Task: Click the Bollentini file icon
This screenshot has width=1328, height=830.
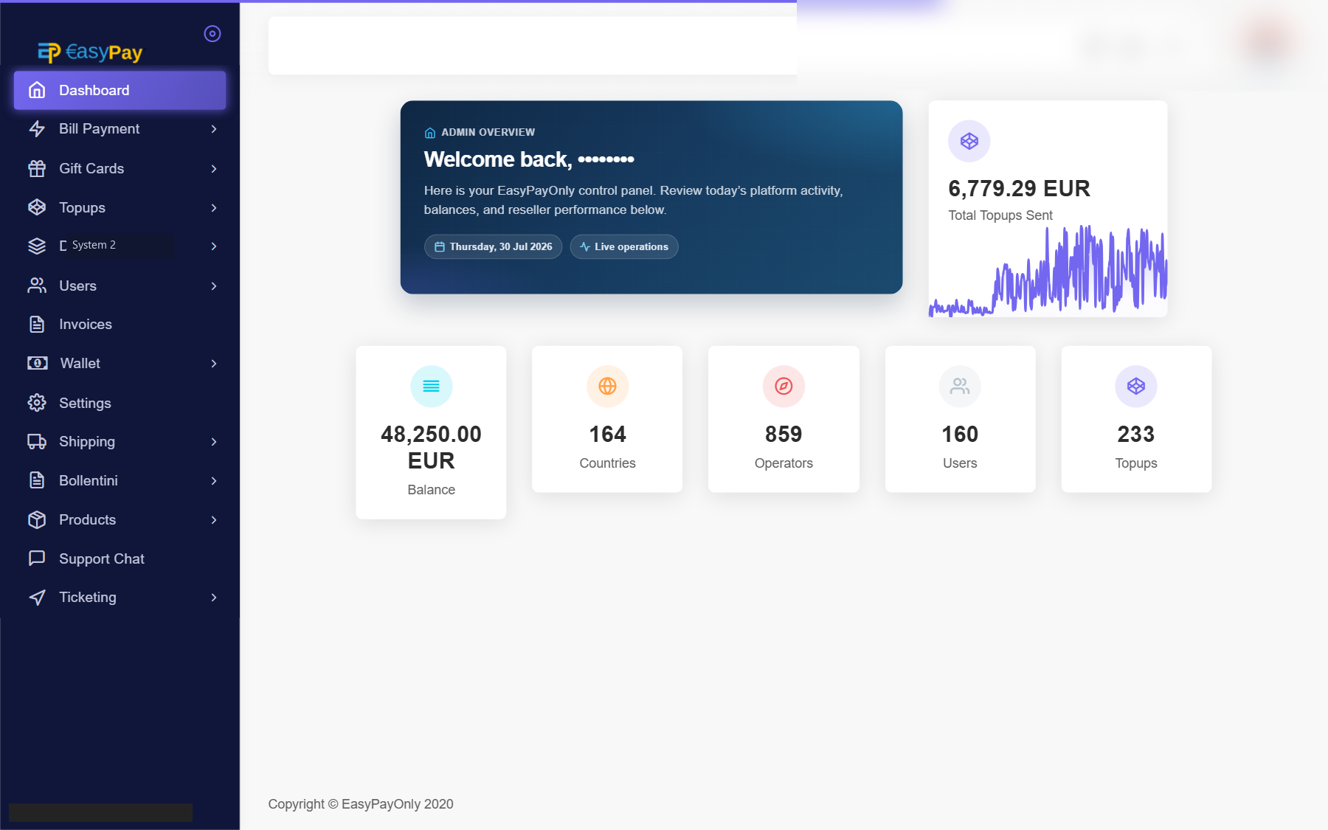Action: (37, 480)
